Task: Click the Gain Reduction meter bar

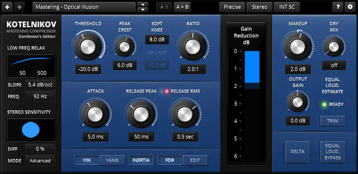Action: pyautogui.click(x=252, y=67)
